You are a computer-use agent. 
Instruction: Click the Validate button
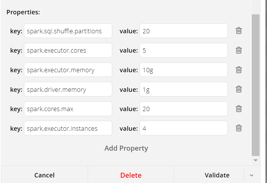click(217, 175)
